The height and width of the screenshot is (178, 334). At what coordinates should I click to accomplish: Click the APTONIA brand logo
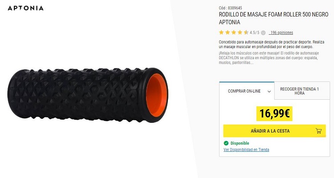click(25, 8)
